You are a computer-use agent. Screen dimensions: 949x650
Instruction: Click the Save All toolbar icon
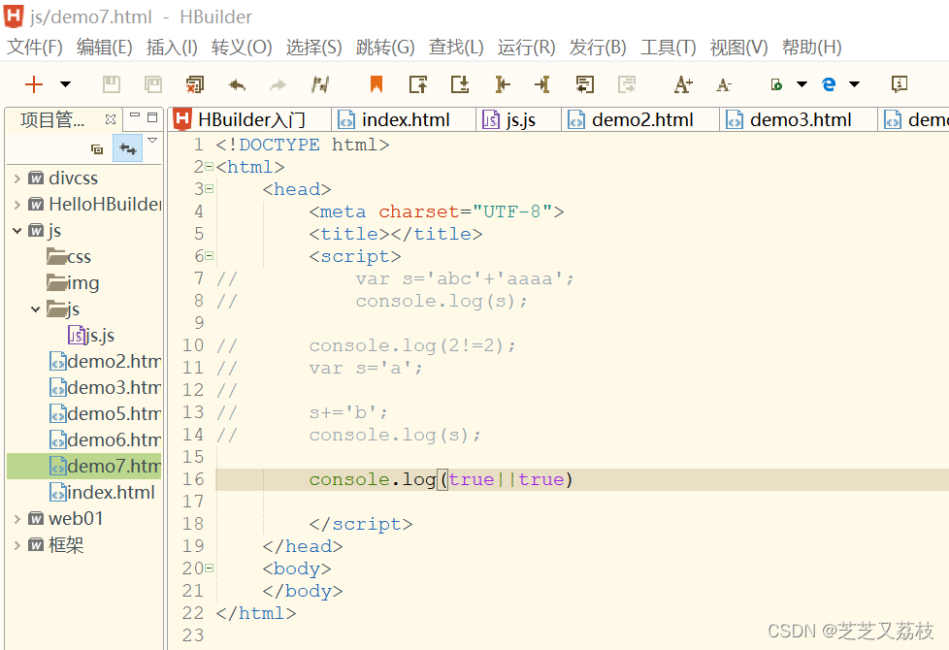point(153,84)
